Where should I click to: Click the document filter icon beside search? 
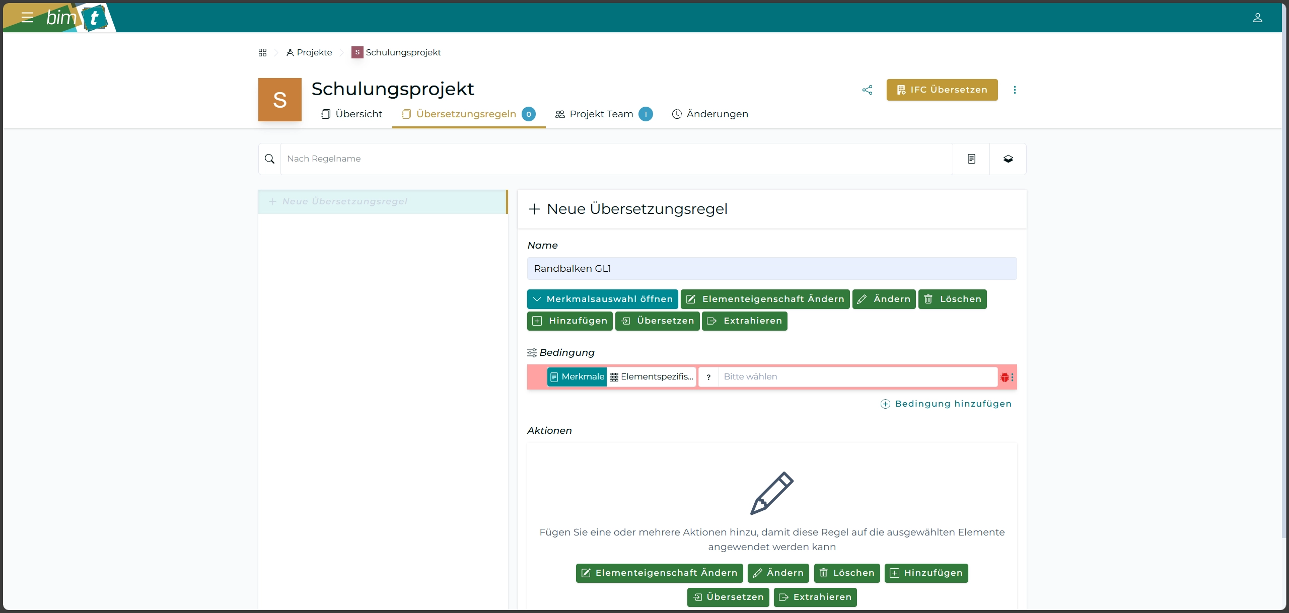point(971,159)
